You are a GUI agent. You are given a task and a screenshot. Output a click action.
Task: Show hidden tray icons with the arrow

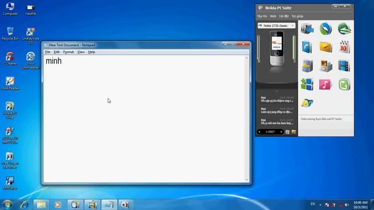pos(320,205)
